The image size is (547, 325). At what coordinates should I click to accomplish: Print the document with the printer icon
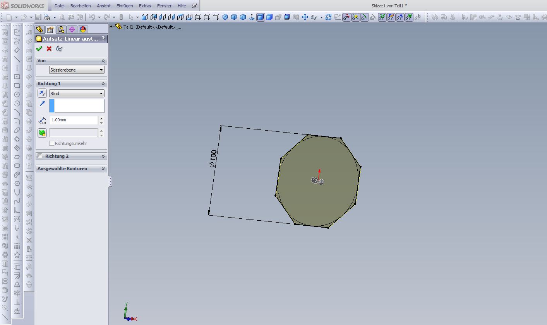[x=47, y=17]
